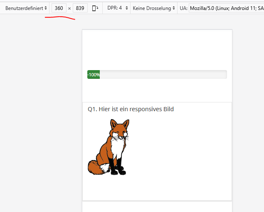Click the red underline annotation below width
Screen dimensions: 264x212
click(60, 18)
